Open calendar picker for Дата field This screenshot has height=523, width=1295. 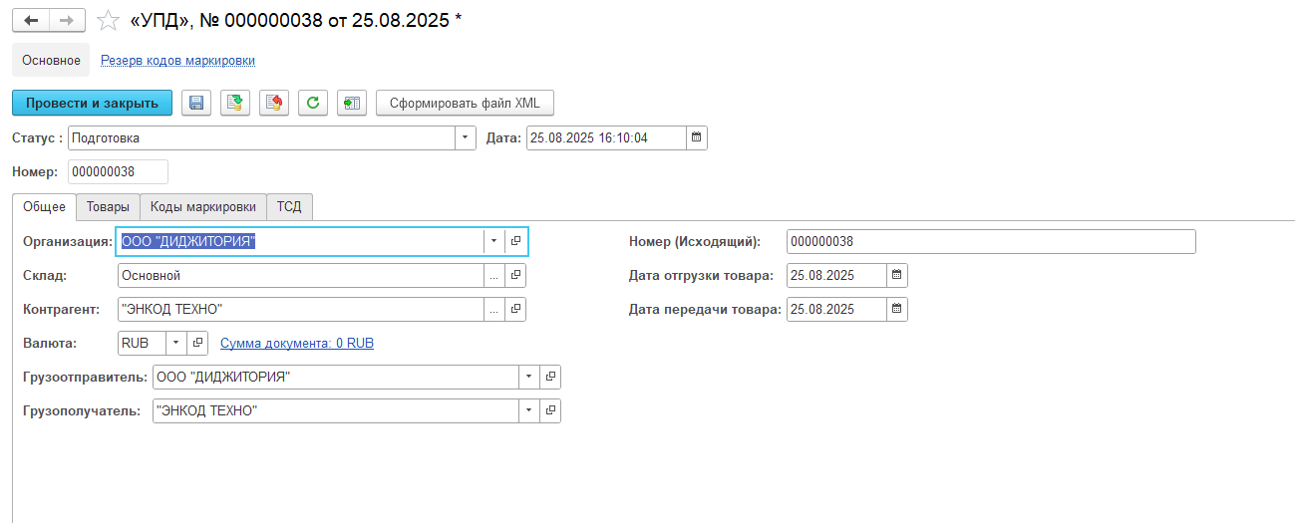pos(697,137)
